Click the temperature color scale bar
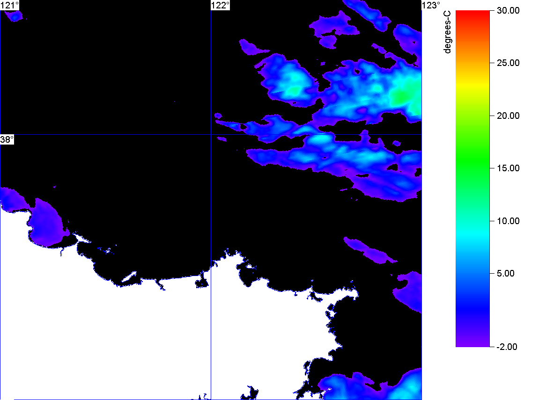546x400 pixels. point(472,179)
